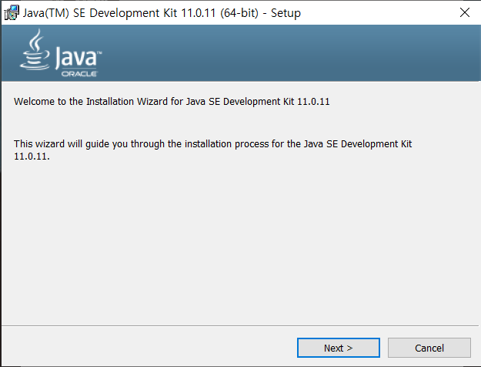
Task: Click the 'This wizard will guide you' text
Action: point(212,150)
